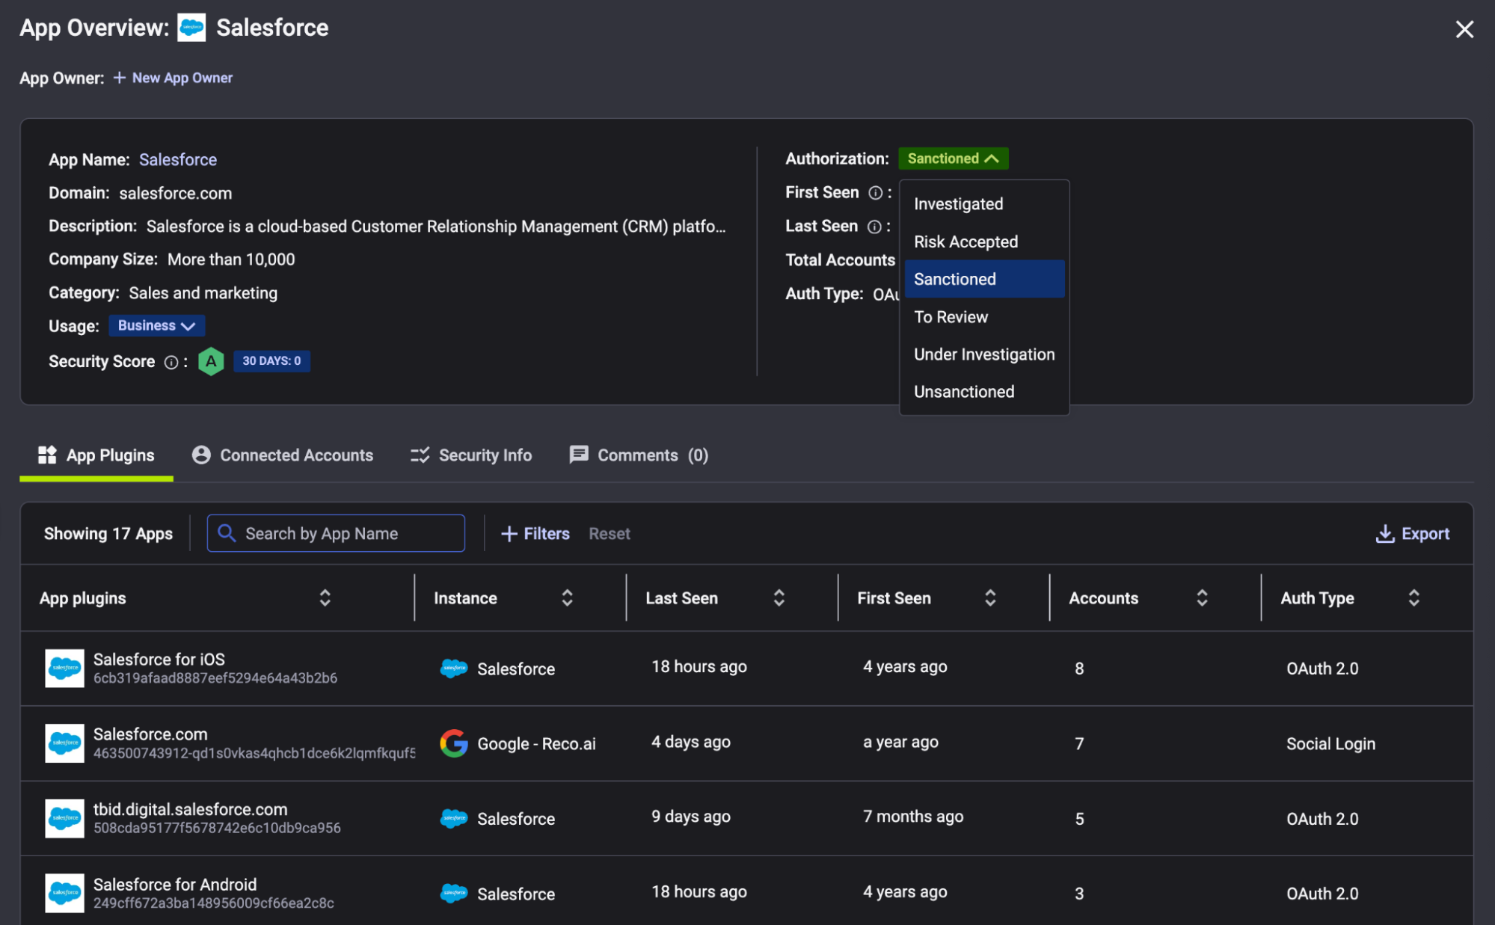Viewport: 1495px width, 925px height.
Task: Sort by App plugins column
Action: (x=325, y=598)
